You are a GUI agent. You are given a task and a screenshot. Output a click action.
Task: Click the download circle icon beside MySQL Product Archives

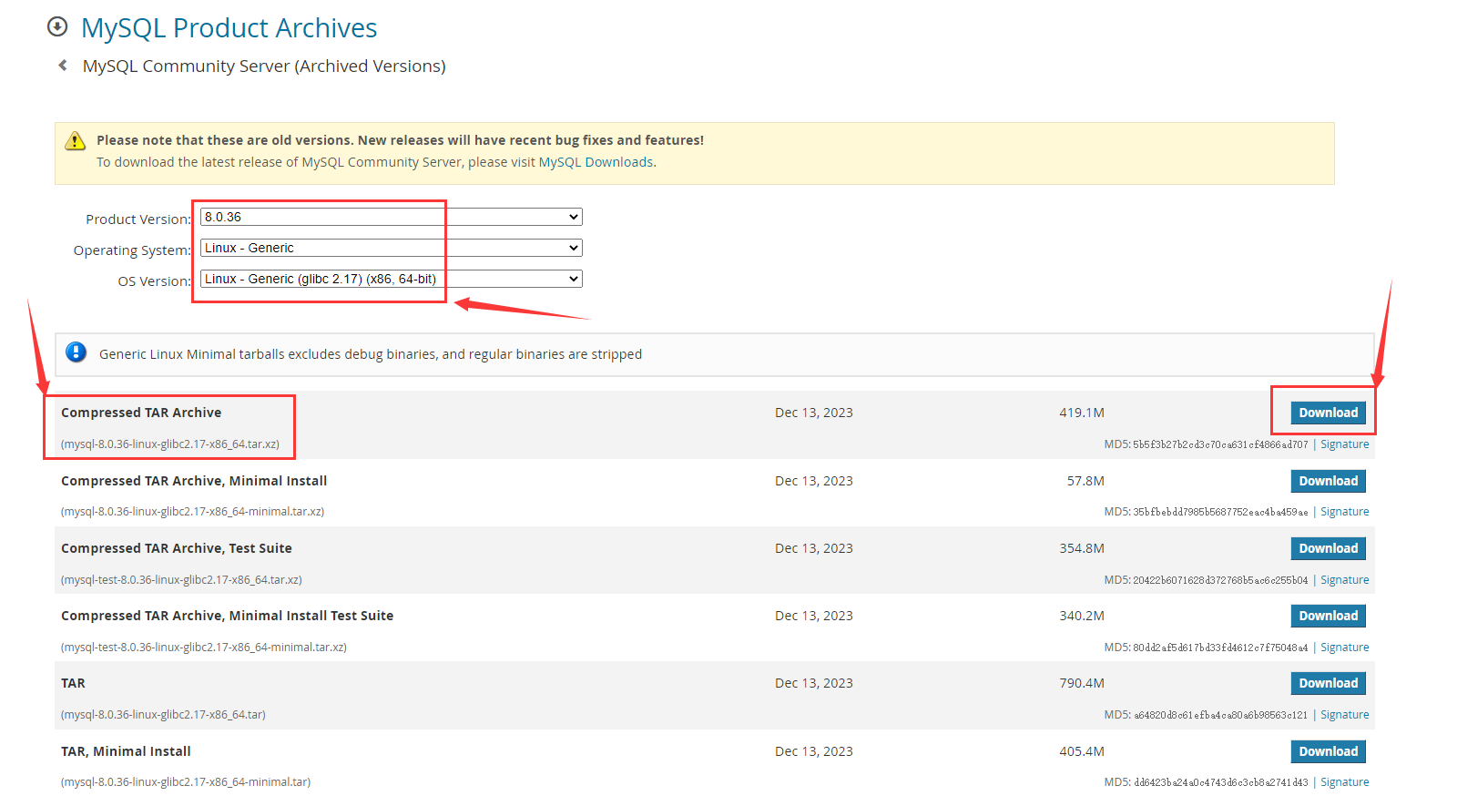tap(57, 26)
